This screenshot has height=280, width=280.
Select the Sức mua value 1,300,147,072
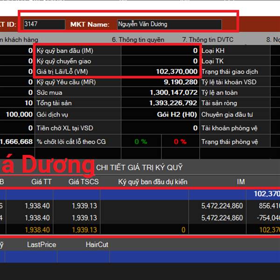[173, 92]
